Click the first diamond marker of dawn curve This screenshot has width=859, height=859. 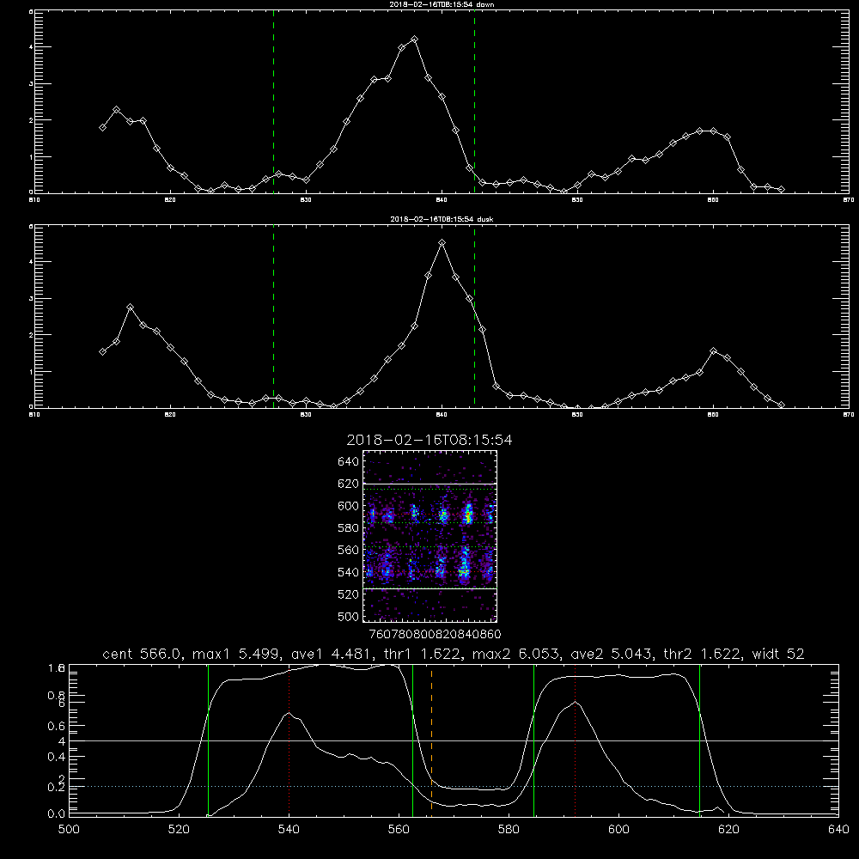102,128
